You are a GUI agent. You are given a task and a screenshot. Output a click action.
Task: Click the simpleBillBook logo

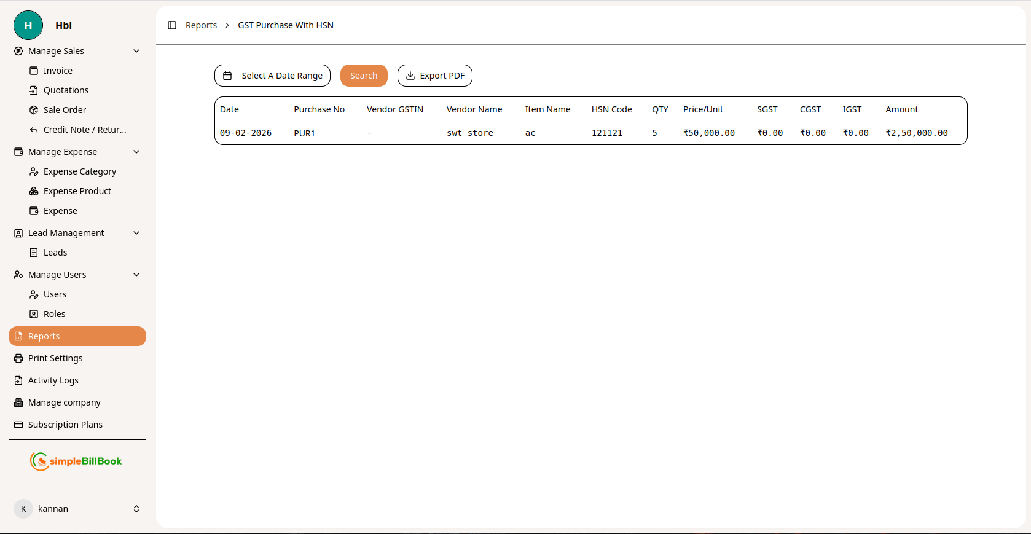pos(76,461)
